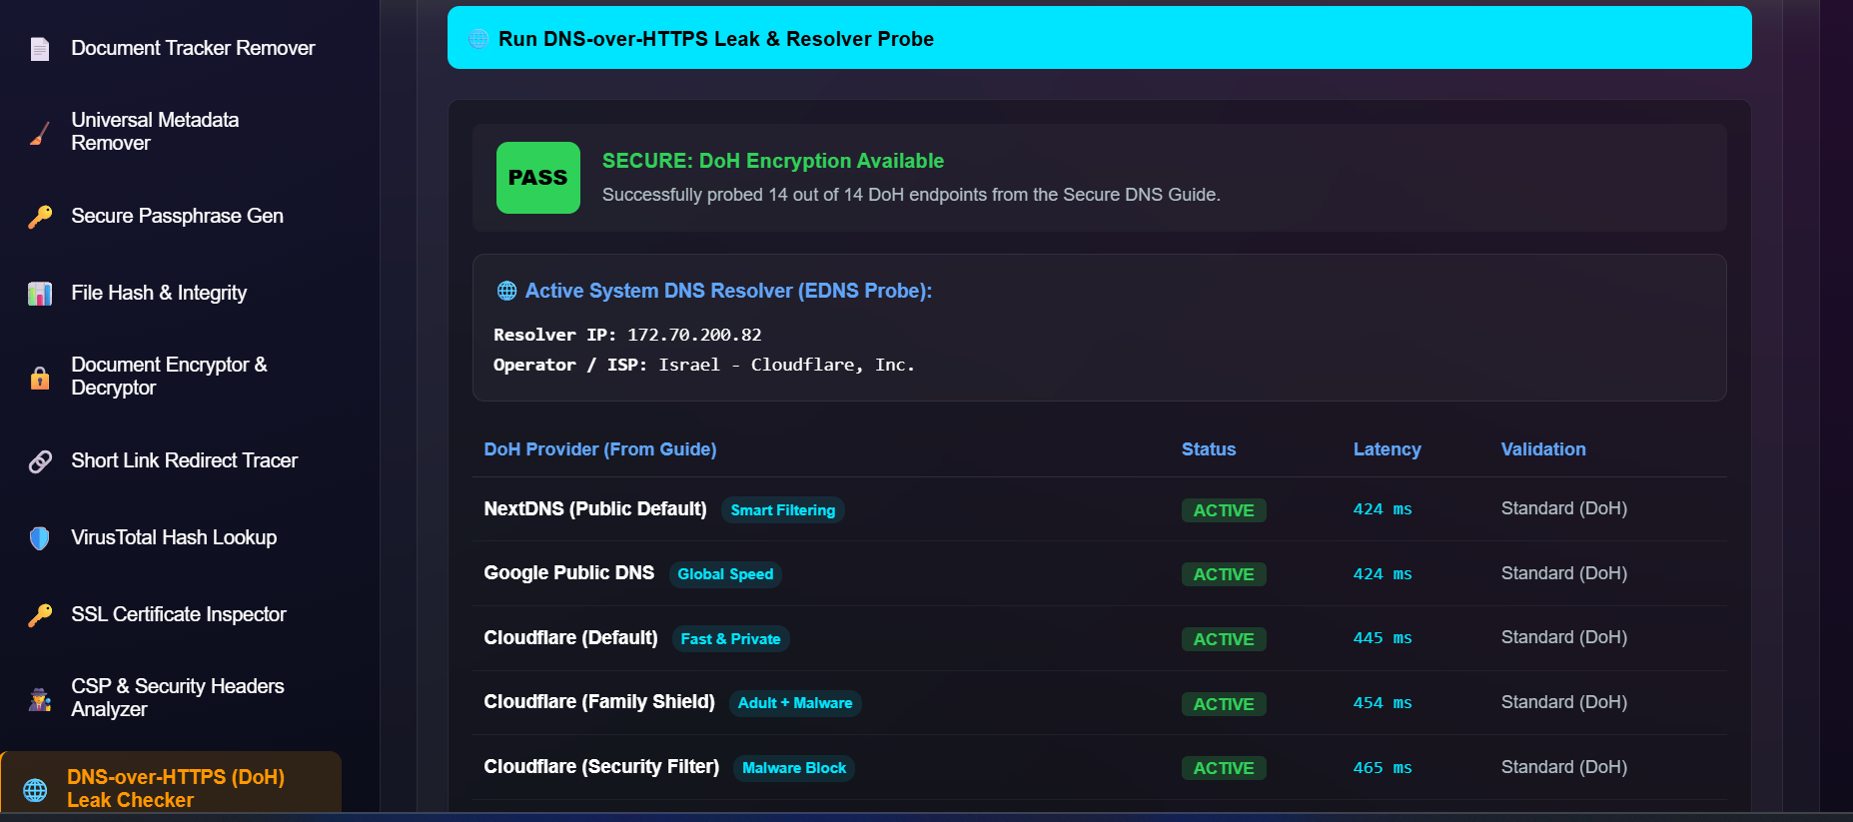This screenshot has height=822, width=1853.
Task: Click the 445 ms latency value
Action: (1383, 638)
